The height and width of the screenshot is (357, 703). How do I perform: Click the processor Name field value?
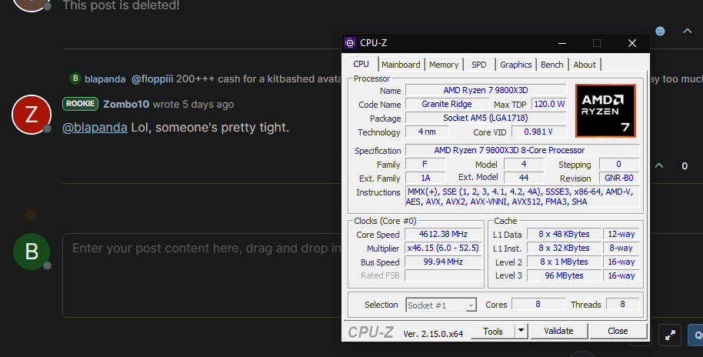[x=485, y=90]
